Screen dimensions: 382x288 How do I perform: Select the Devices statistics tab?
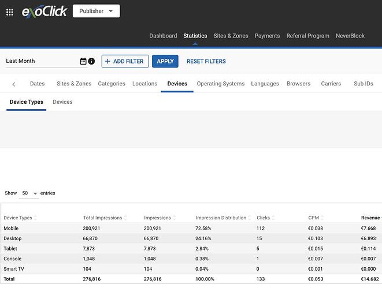tap(177, 84)
